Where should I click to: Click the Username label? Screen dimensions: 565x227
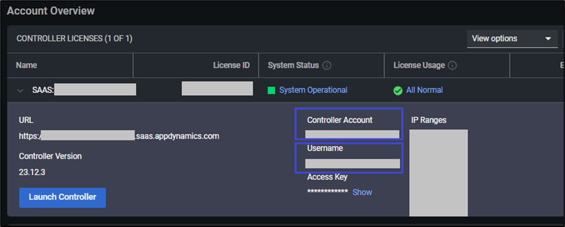tap(325, 148)
